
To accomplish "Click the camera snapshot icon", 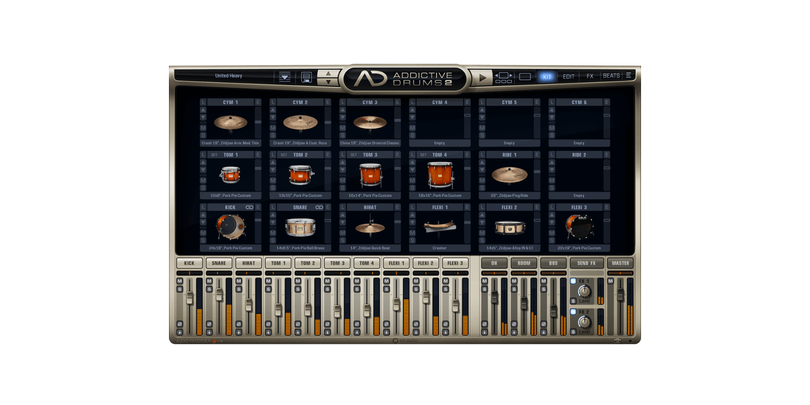I will pyautogui.click(x=617, y=341).
